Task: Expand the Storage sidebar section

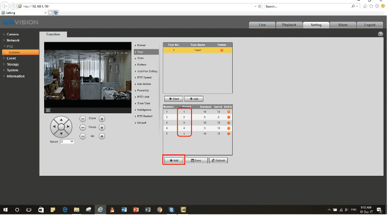Action: pos(13,64)
